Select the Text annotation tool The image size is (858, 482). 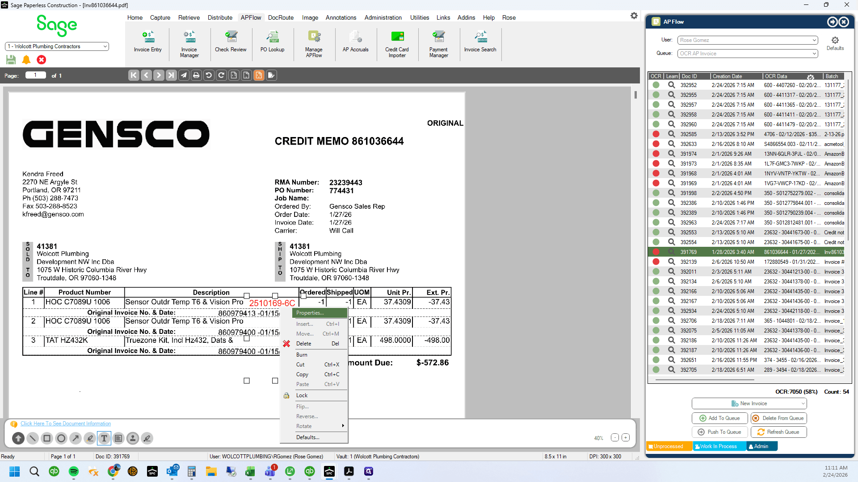104,438
